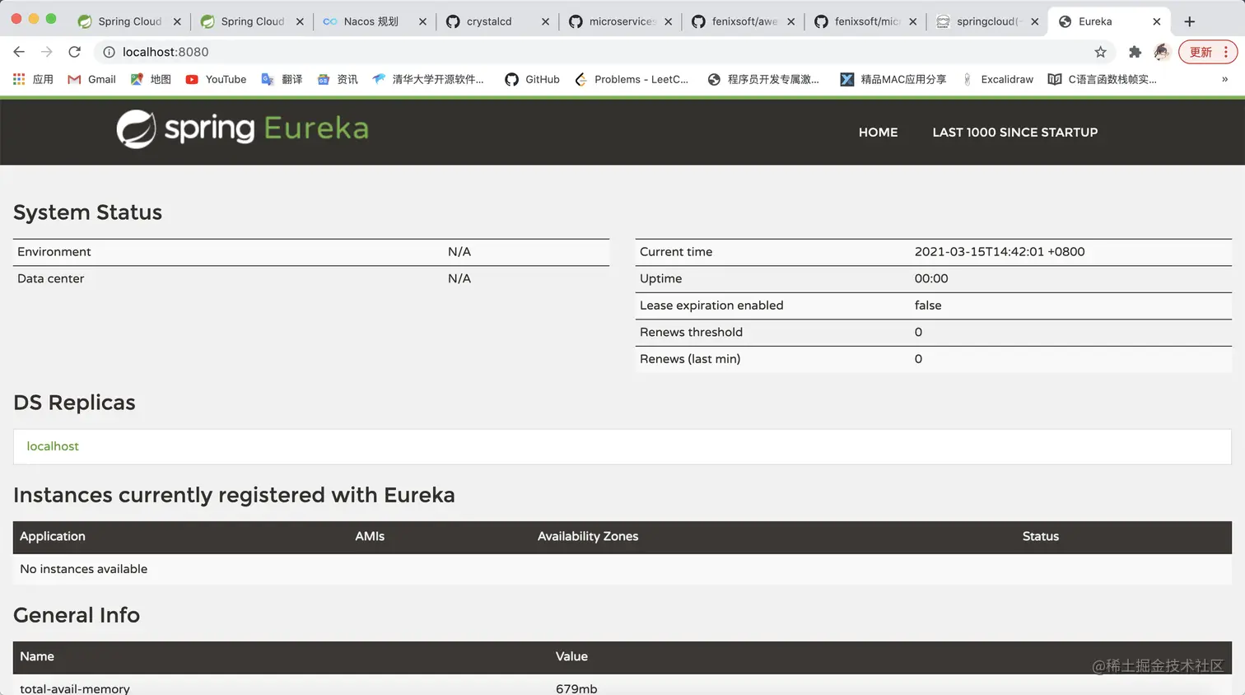
Task: Go to HOME in the Eureka navbar
Action: pos(878,132)
